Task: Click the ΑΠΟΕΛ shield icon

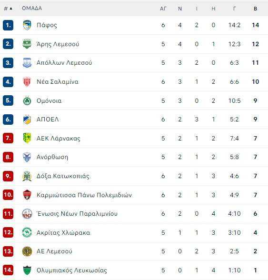Action: coord(27,120)
